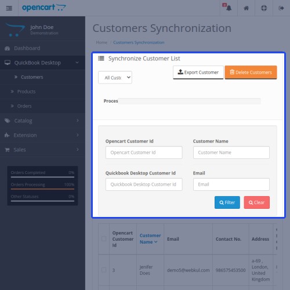This screenshot has width=290, height=290.
Task: Click the QuickBook Desktop monitor icon
Action: pos(8,63)
